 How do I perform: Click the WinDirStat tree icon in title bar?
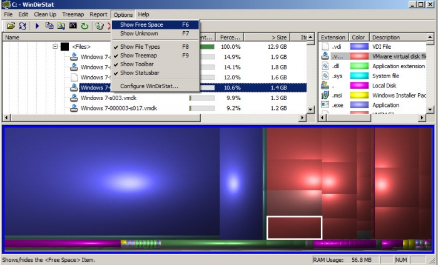pos(6,4)
